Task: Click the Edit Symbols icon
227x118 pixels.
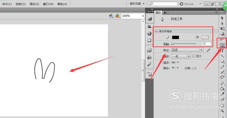Action: pos(117,16)
